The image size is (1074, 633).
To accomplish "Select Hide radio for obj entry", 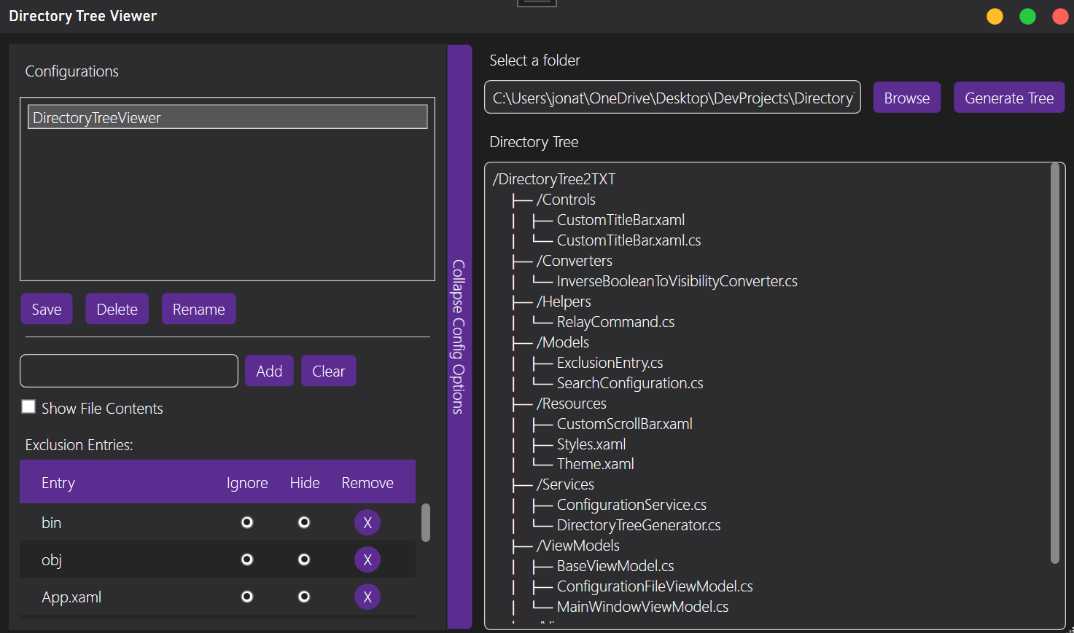I will tap(304, 559).
